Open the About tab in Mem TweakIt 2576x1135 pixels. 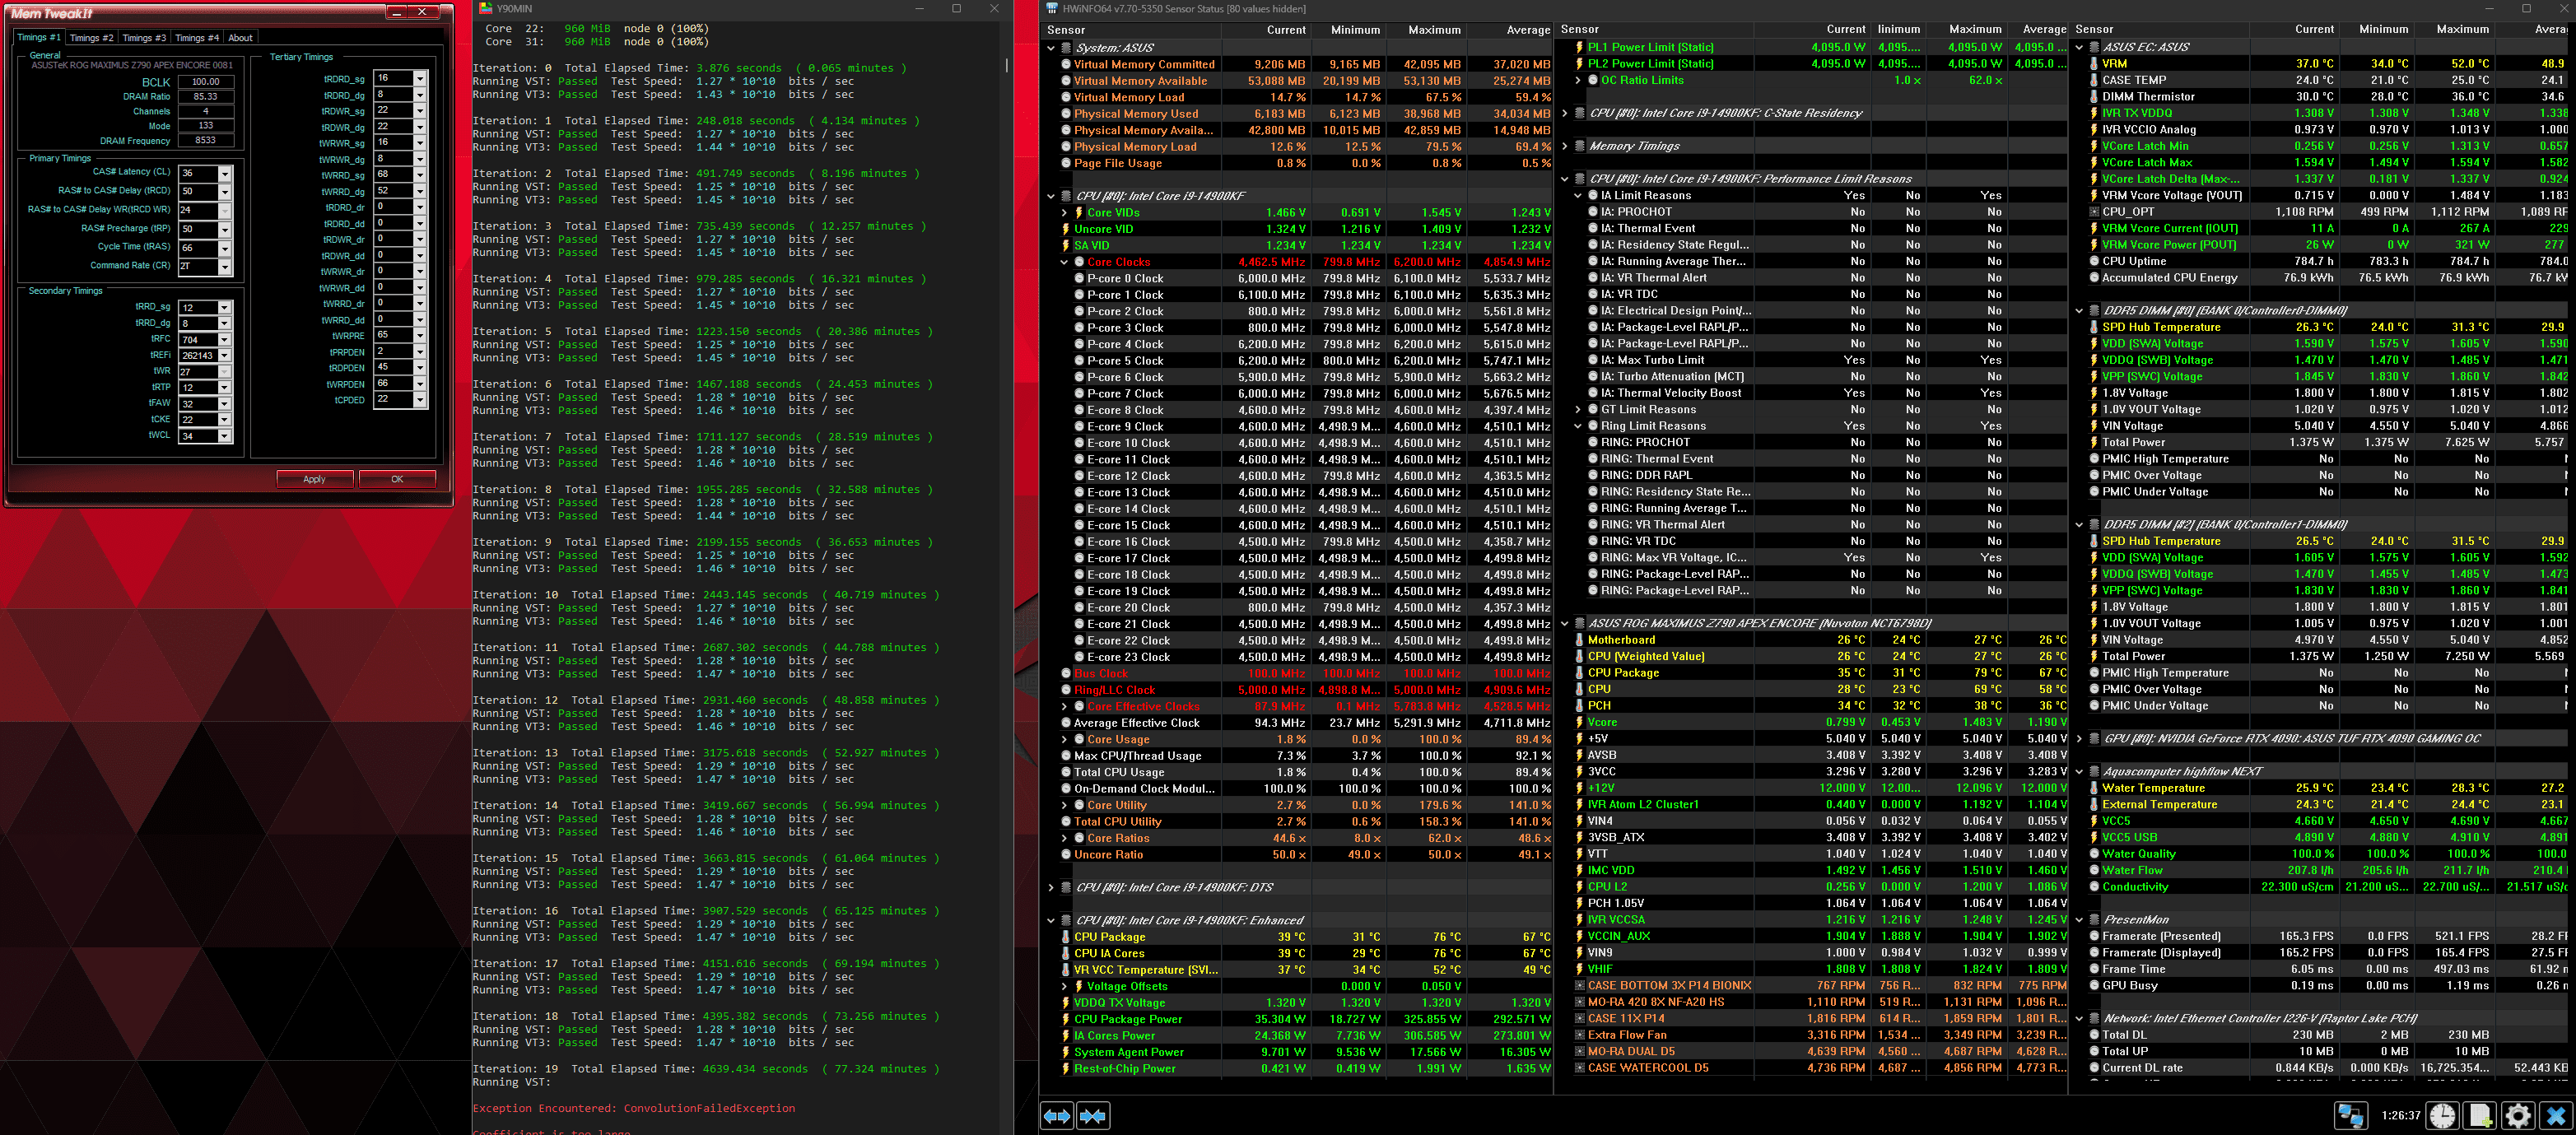tap(240, 38)
